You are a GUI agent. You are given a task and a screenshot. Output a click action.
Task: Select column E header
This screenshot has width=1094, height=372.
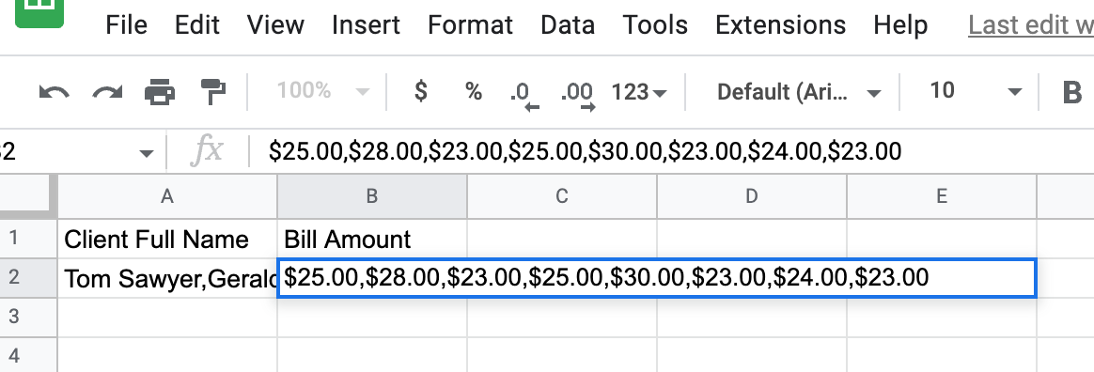point(941,197)
